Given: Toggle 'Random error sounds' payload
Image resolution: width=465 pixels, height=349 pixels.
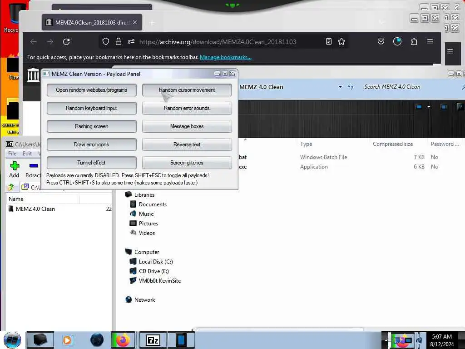Looking at the screenshot, I should [187, 108].
